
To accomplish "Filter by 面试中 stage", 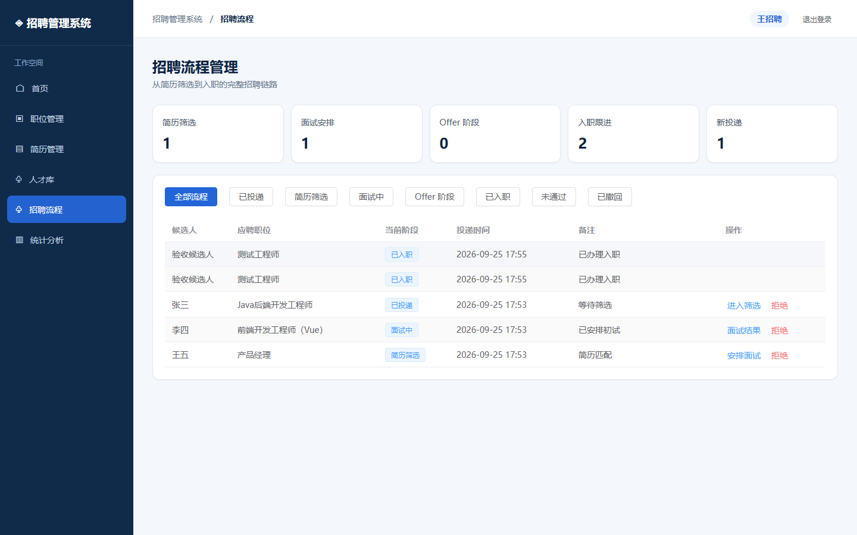I will point(371,197).
